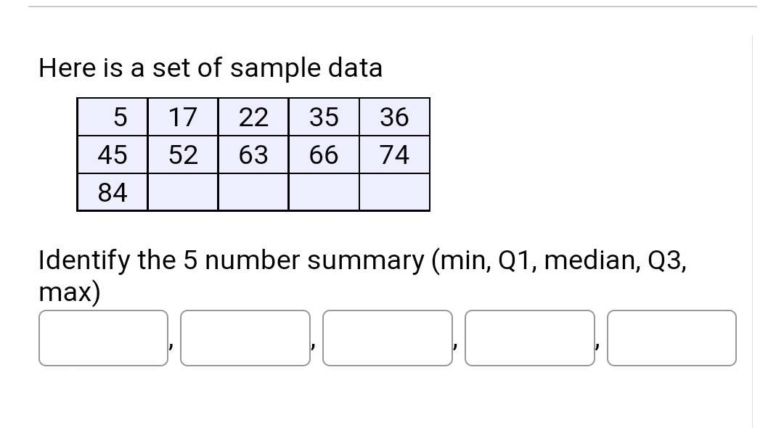Viewport: 784px width, 428px height.
Task: Select the table cell containing 66
Action: (324, 155)
